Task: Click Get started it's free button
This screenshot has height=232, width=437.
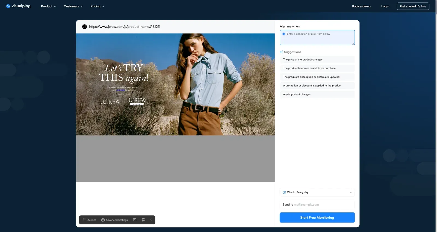Action: [413, 6]
